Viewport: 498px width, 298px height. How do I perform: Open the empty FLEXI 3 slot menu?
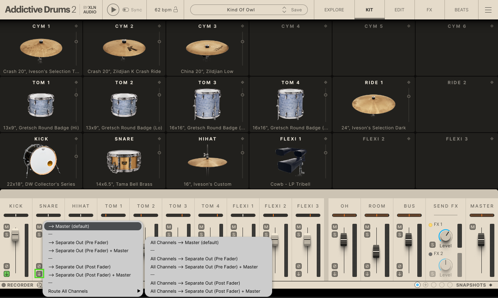tap(492, 139)
